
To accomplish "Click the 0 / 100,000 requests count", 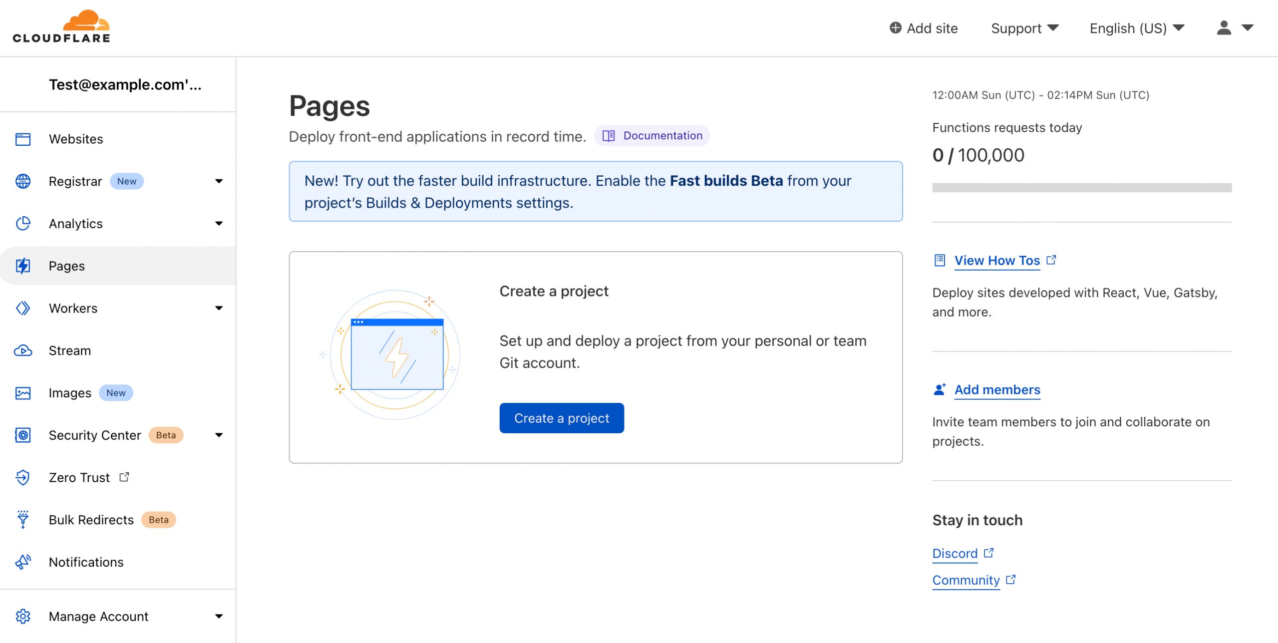I will tap(978, 155).
